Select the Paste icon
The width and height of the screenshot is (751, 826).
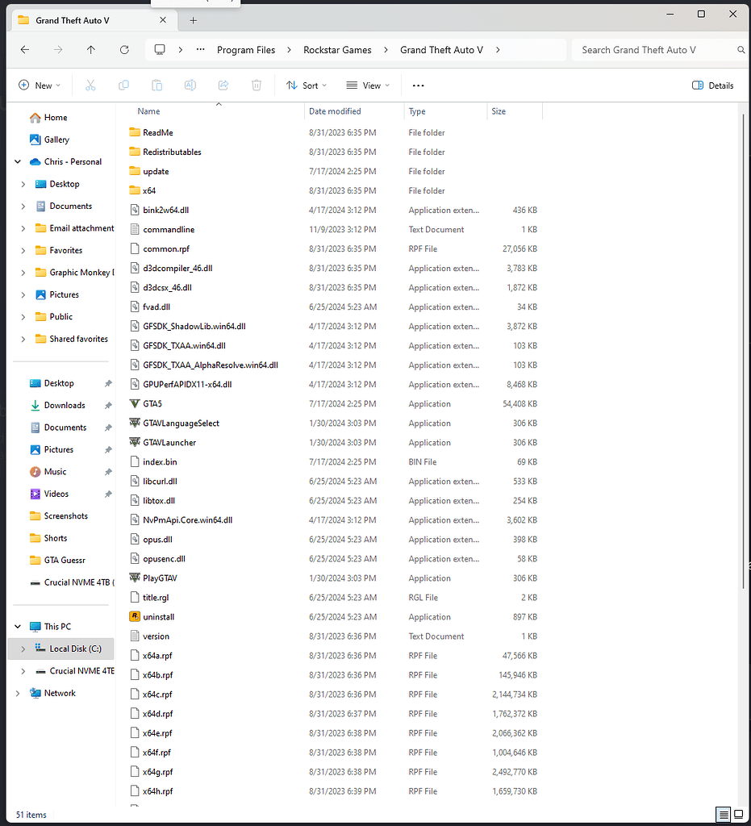[156, 85]
